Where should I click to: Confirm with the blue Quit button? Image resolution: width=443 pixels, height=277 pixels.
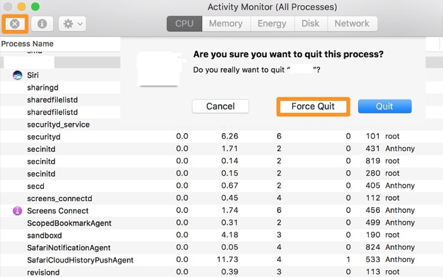point(384,106)
